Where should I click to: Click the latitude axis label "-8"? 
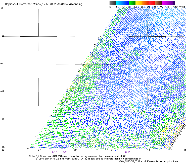coord(2,119)
